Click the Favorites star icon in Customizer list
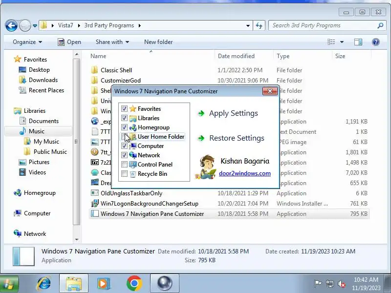 tap(132, 108)
